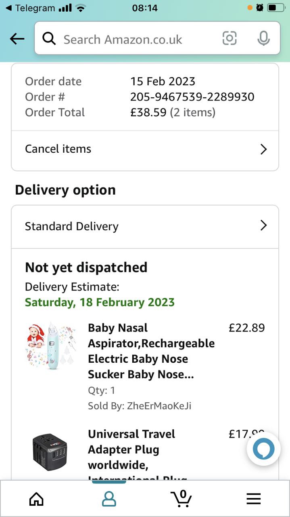Open the Baby Nasal Aspirator product title

point(151,351)
